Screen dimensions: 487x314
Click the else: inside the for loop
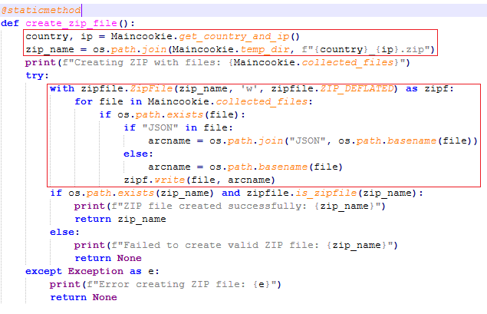(x=138, y=154)
